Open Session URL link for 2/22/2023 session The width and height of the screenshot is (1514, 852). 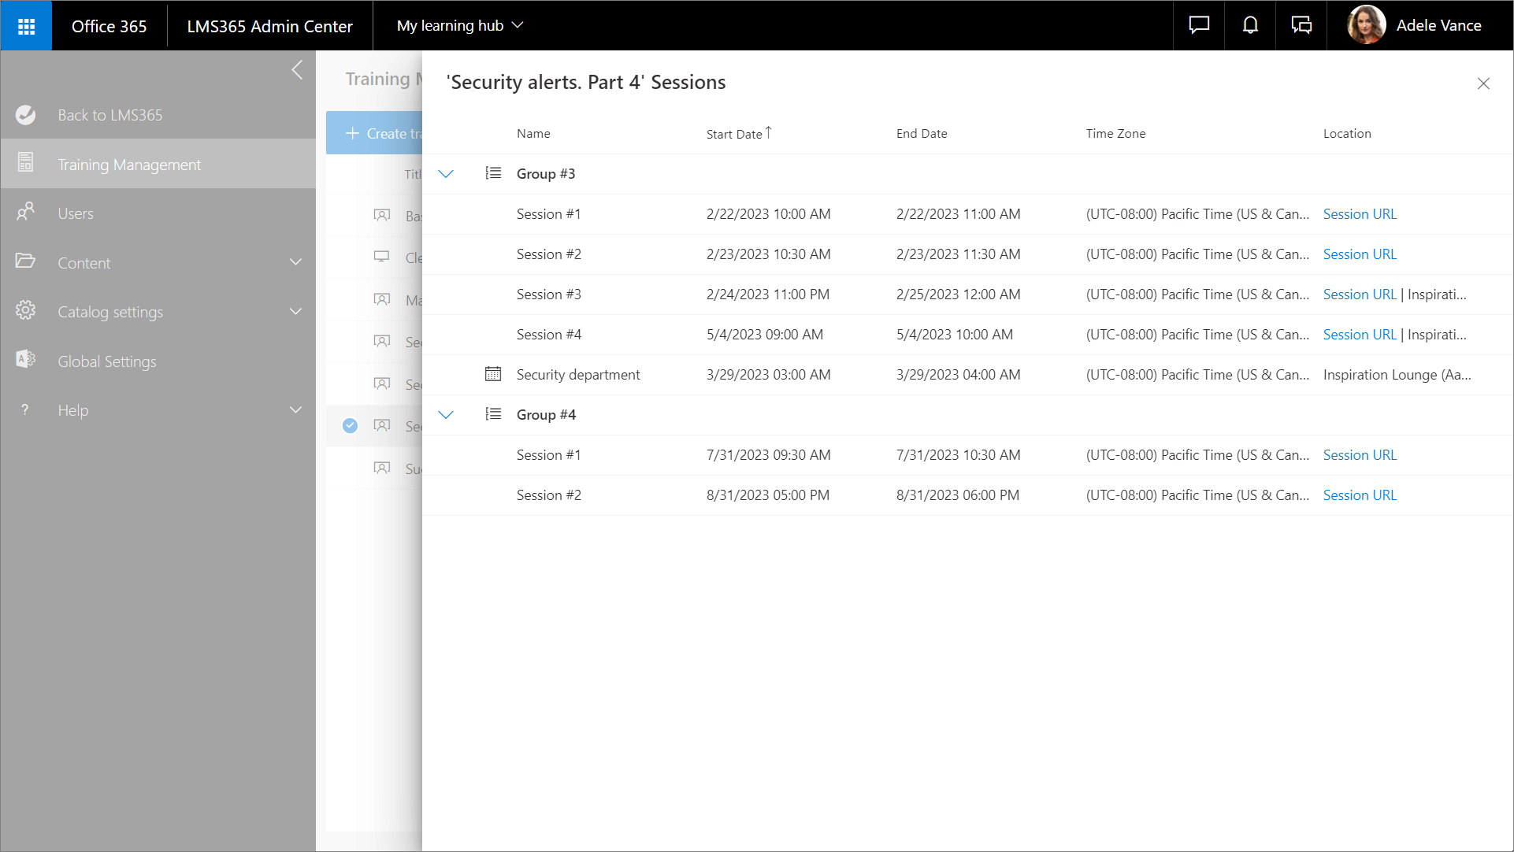[x=1360, y=214]
